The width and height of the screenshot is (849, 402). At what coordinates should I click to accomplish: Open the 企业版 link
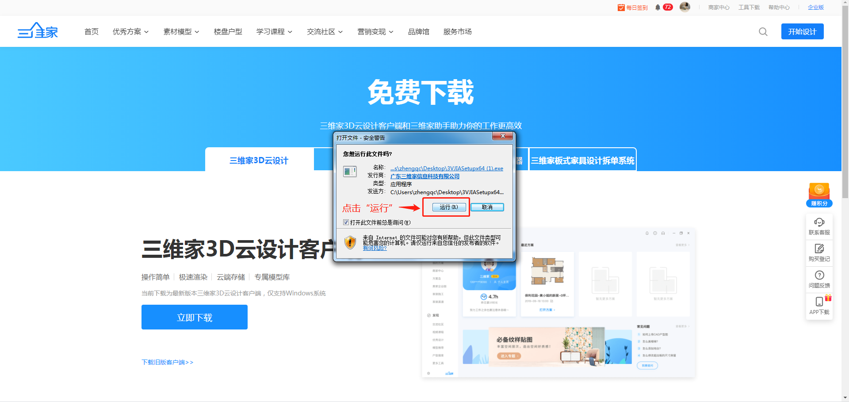[816, 8]
